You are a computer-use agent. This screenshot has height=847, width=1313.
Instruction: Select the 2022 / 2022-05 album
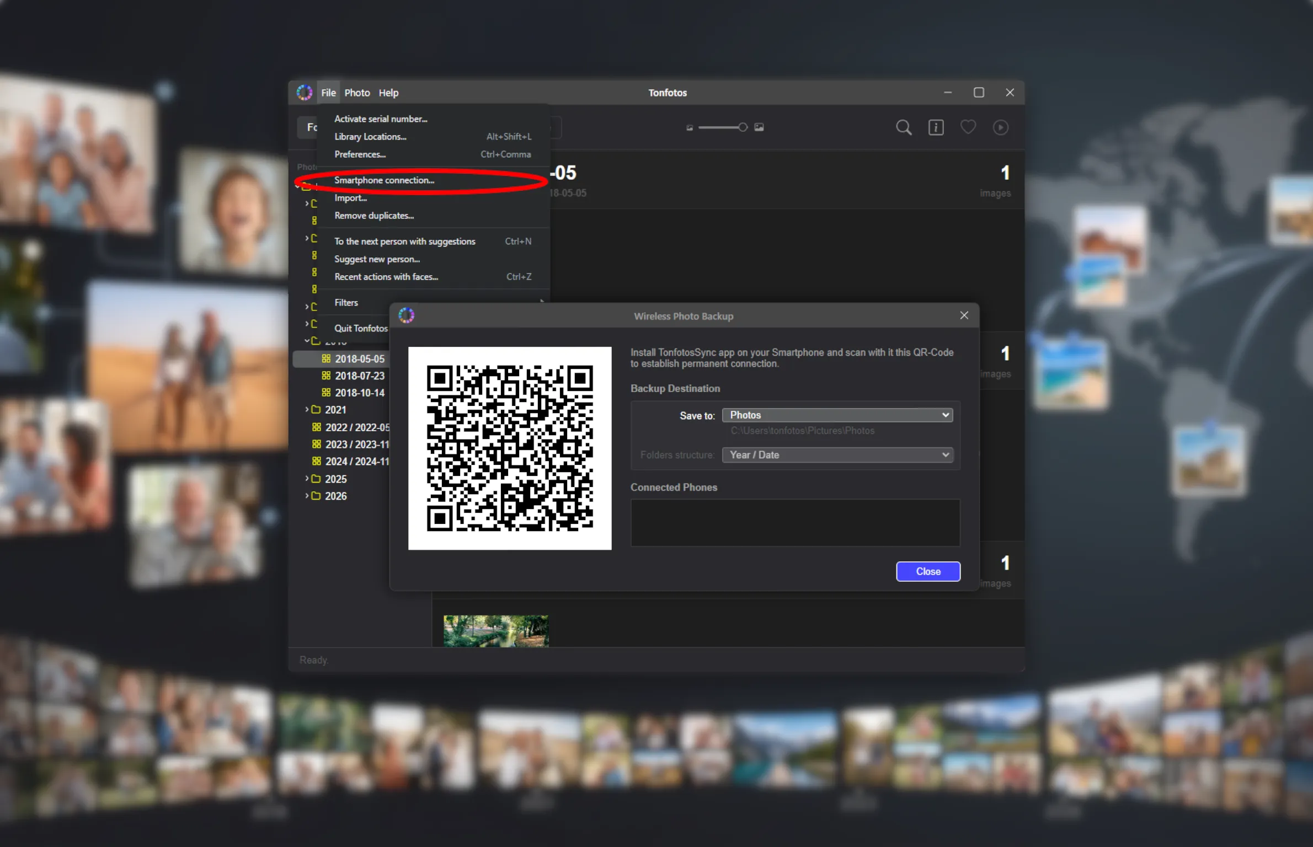point(357,427)
